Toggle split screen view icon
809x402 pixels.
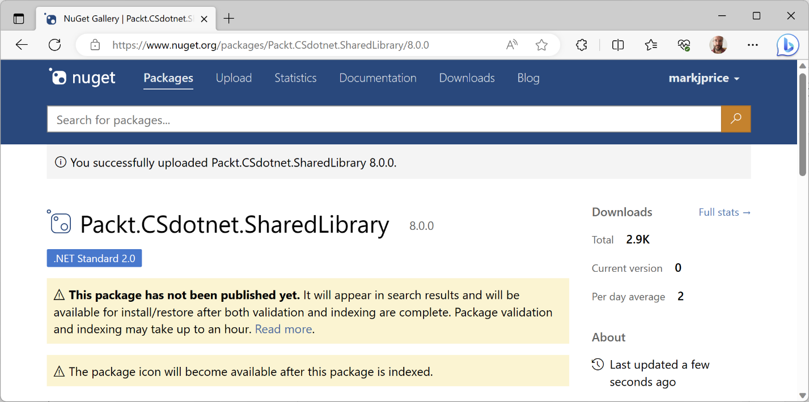[x=618, y=45]
